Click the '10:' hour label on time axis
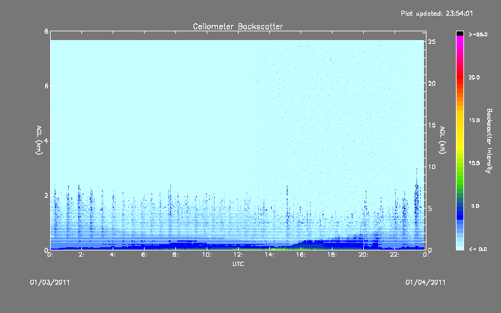 point(207,255)
